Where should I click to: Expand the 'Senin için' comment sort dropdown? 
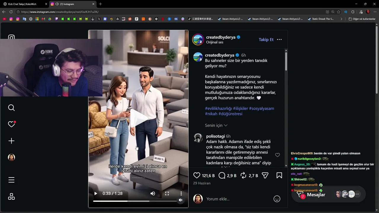pos(216,125)
